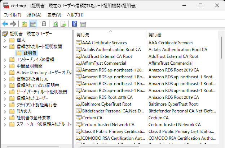The image size is (225, 148).
Task: Open the ヘルプ(H) menu
Action: point(75,15)
